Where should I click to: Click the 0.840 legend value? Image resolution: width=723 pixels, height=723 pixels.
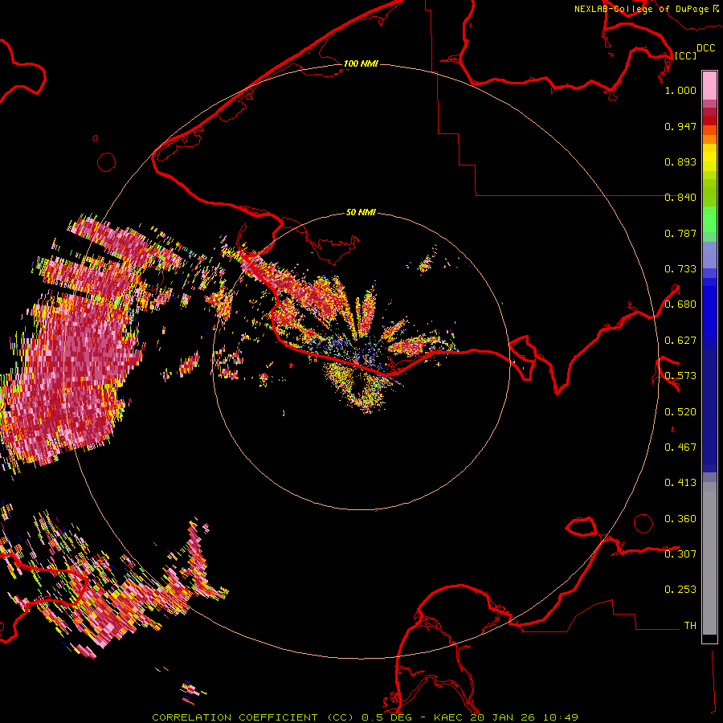tap(680, 198)
